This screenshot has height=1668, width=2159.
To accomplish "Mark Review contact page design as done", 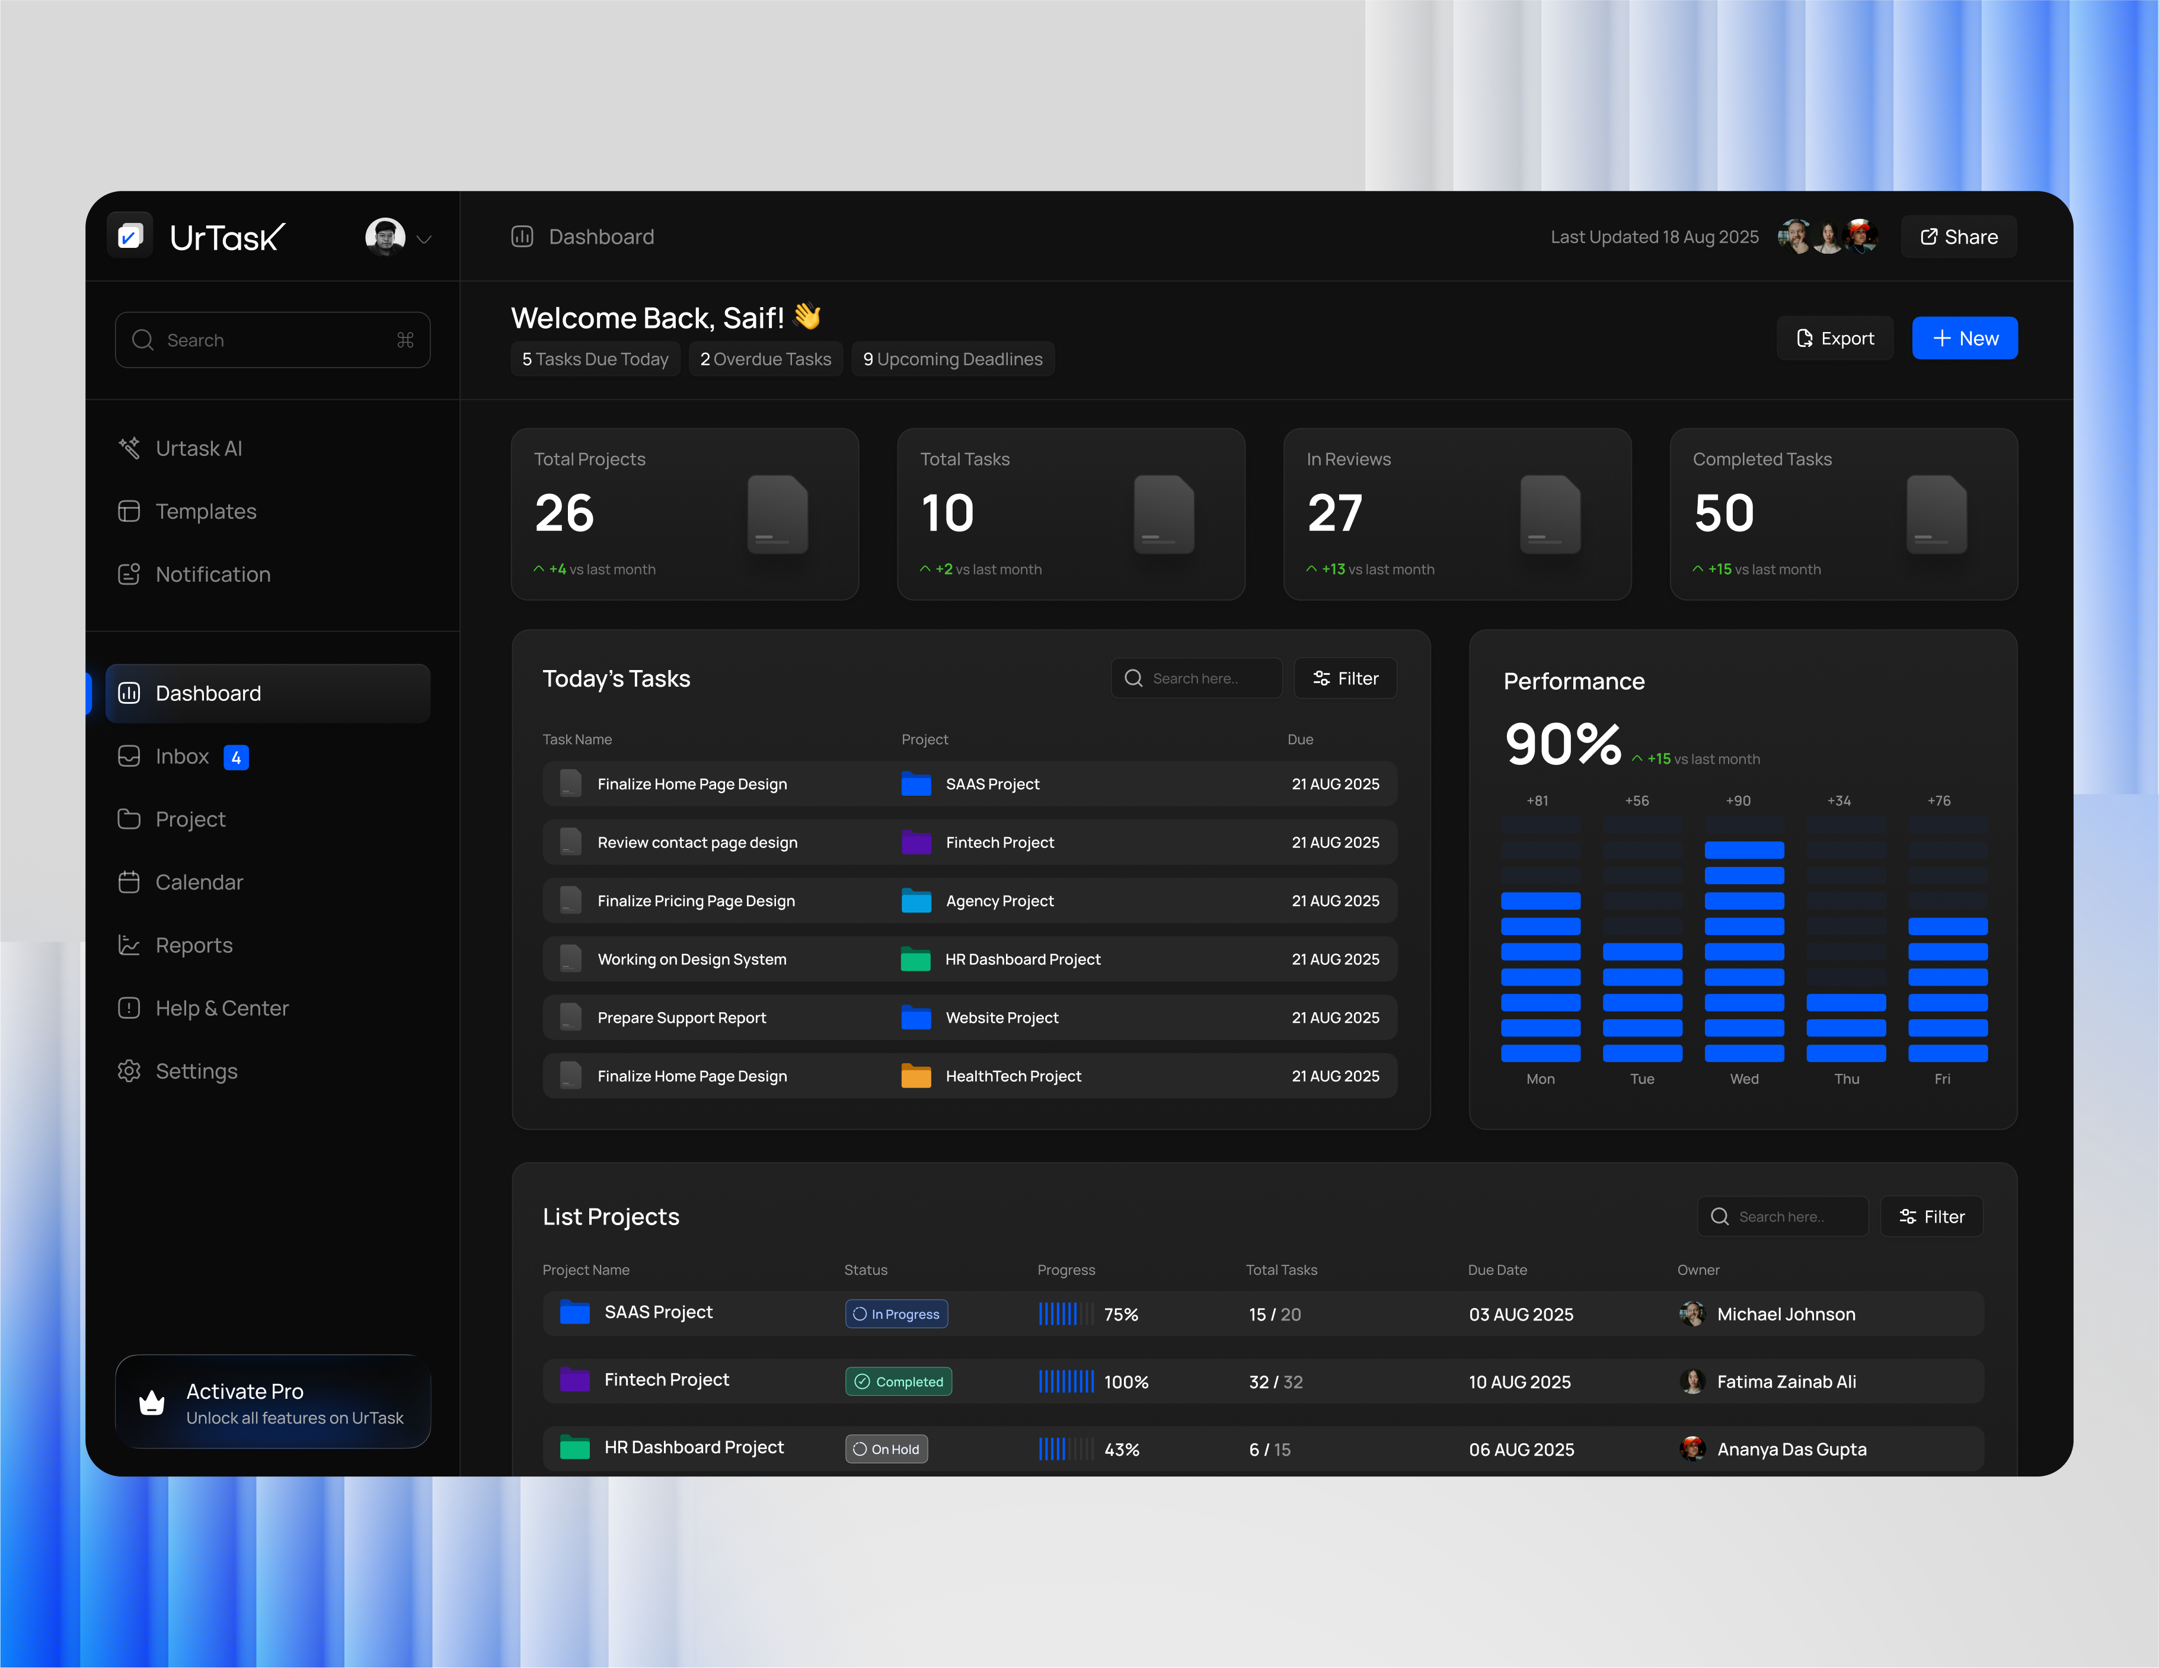I will tap(570, 841).
